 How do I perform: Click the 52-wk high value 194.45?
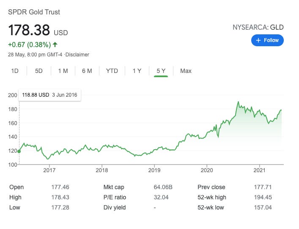pos(263,197)
